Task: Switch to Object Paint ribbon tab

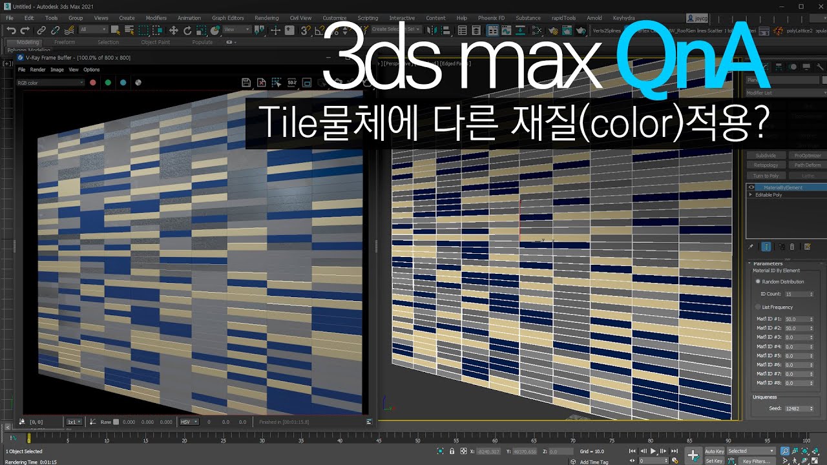Action: (156, 43)
